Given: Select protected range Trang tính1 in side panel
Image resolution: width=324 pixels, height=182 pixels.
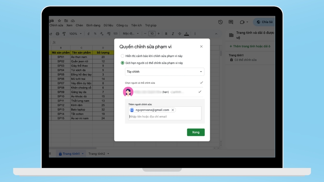Looking at the screenshot, I should (250, 57).
